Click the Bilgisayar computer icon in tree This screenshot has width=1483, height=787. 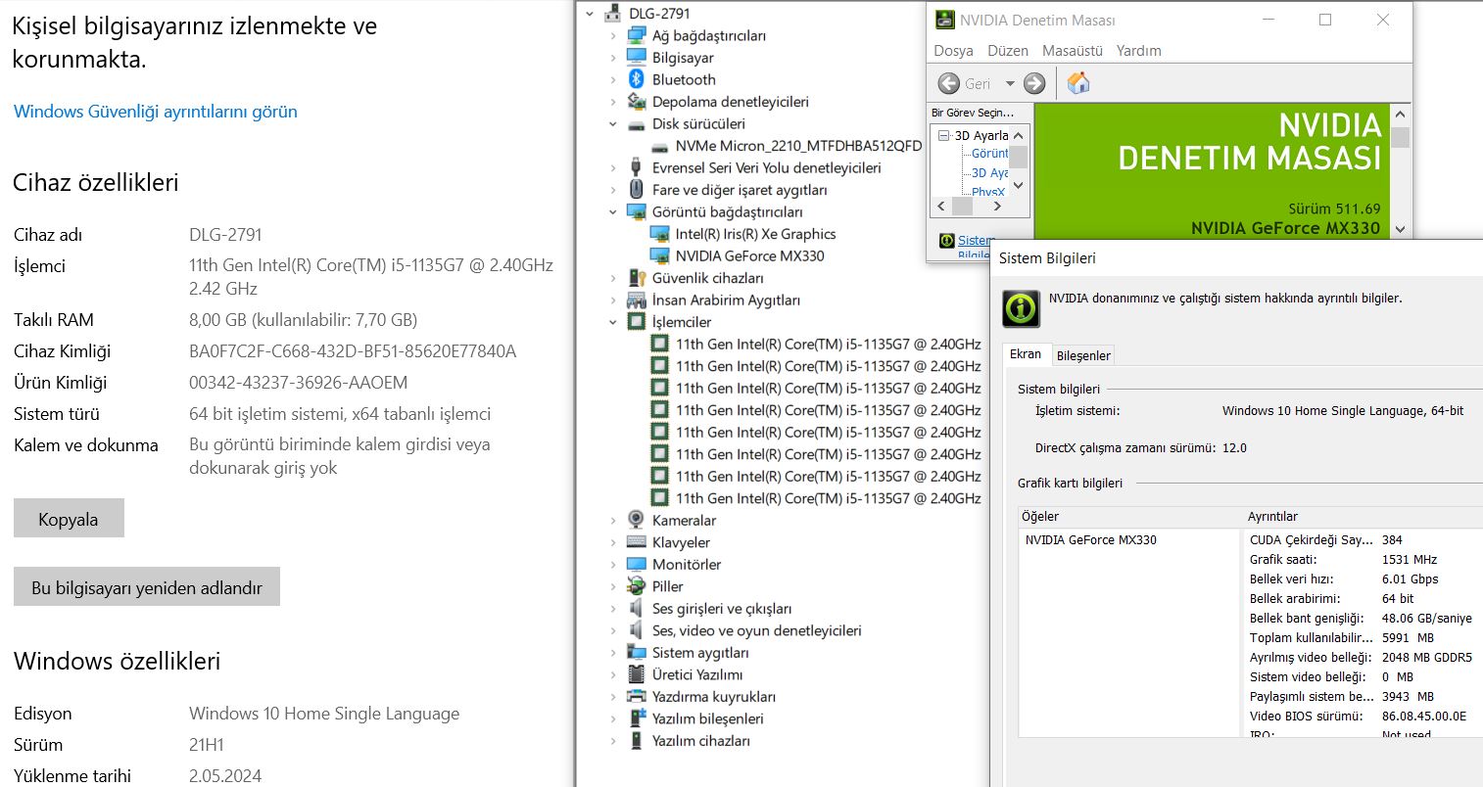(637, 58)
